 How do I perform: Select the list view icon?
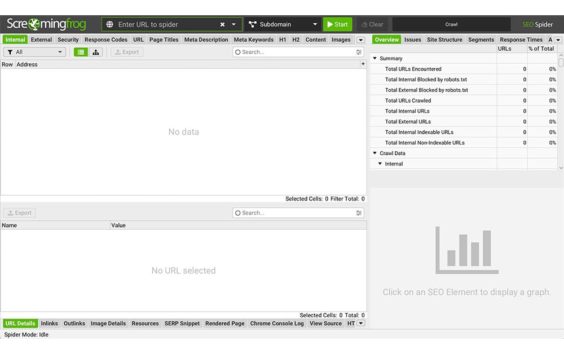(80, 51)
